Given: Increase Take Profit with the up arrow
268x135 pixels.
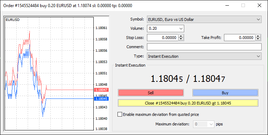Looking at the screenshot, I should (258, 36).
